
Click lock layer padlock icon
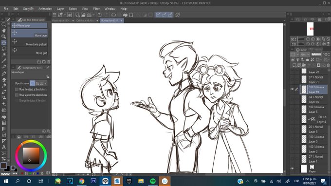(307, 60)
